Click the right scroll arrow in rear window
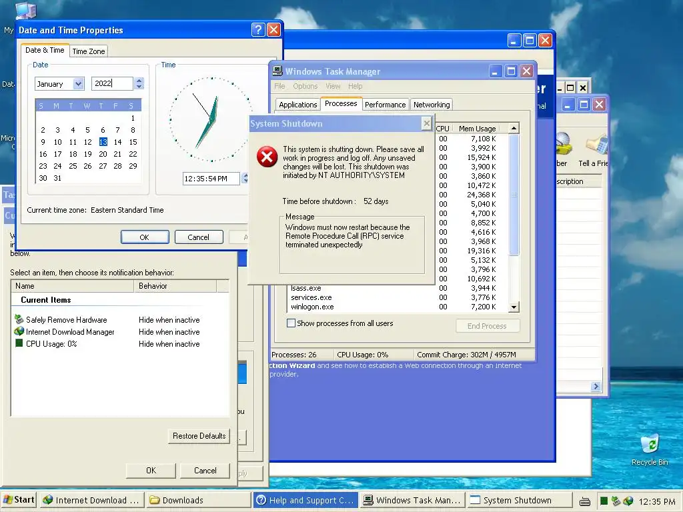 596,386
